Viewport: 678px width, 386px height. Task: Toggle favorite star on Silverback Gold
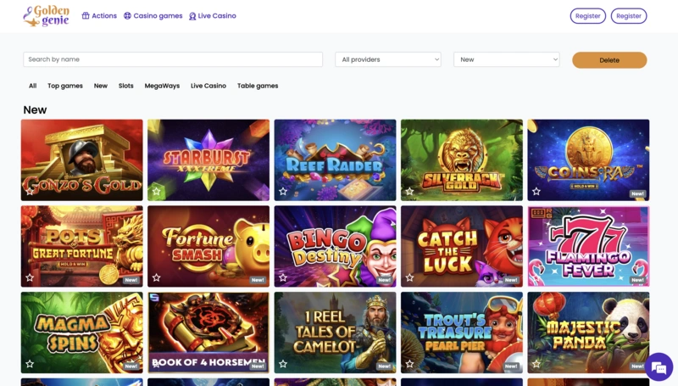tap(409, 191)
